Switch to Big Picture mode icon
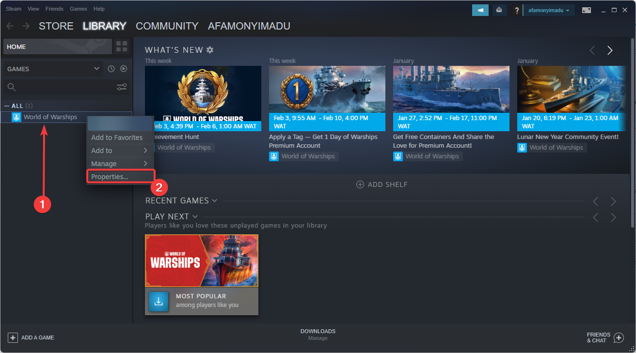This screenshot has width=636, height=353. pos(587,10)
